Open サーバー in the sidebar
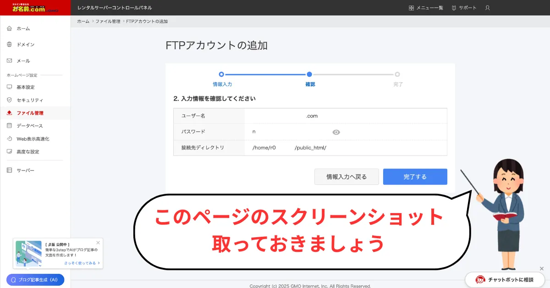550x288 pixels. click(x=25, y=170)
